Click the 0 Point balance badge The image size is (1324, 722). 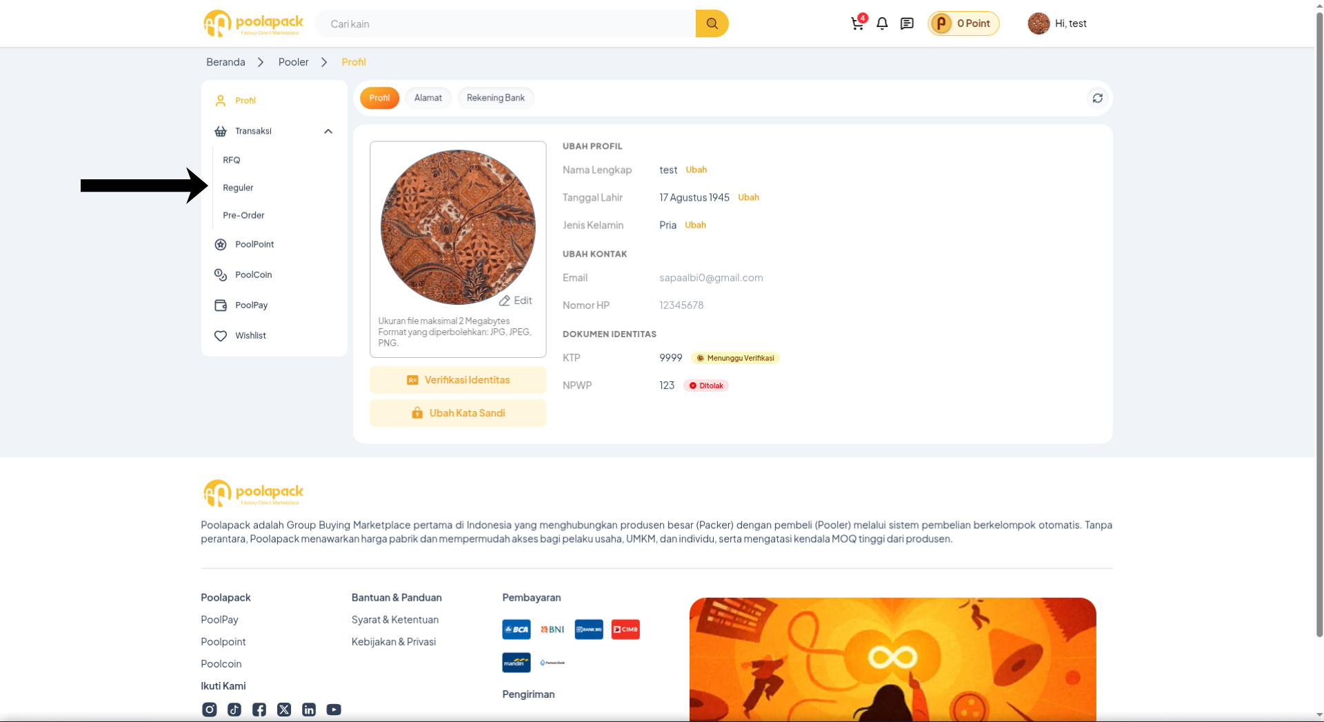963,23
